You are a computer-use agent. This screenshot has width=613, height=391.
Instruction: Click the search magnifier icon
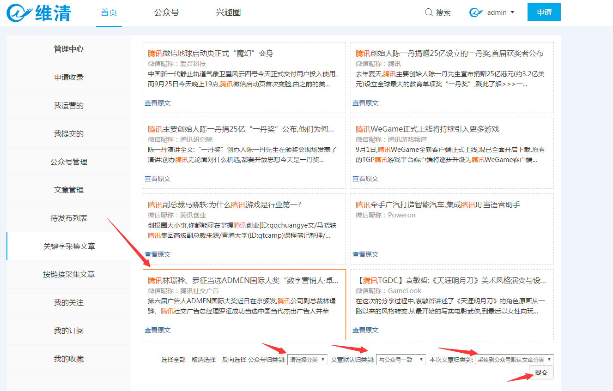pos(429,12)
